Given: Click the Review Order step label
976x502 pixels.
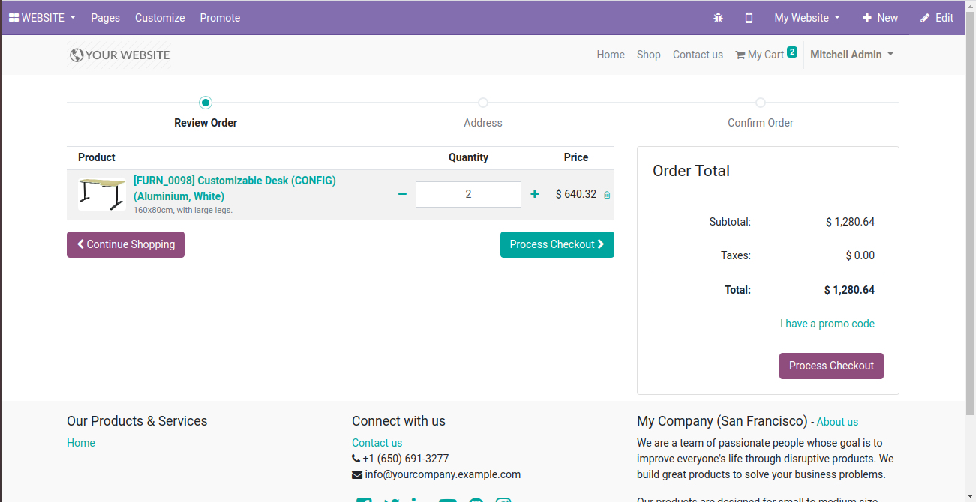Looking at the screenshot, I should [206, 123].
